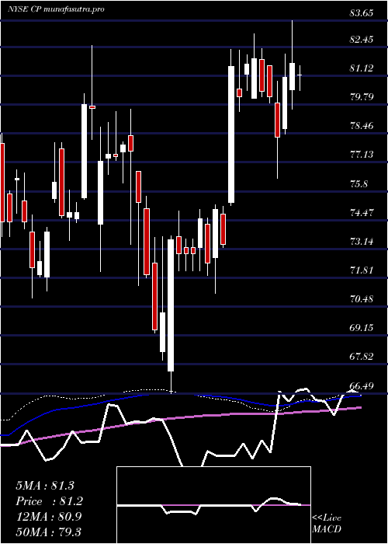Click the tallest white candle, from 75 to 81
Viewport: 388px width, 544px height.
(x=231, y=134)
